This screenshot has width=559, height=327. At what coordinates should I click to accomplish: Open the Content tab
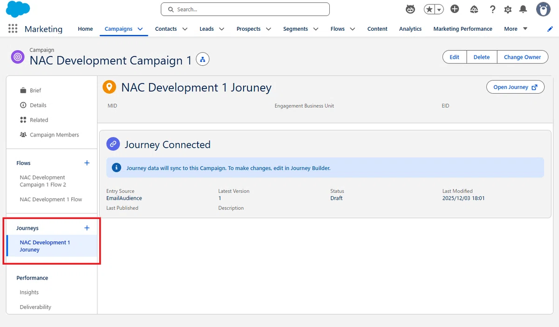(377, 29)
